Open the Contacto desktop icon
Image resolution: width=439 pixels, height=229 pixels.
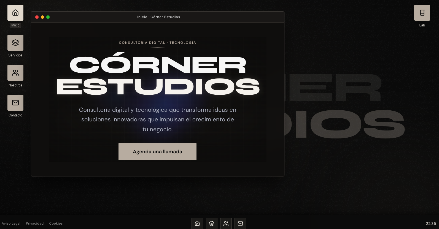pyautogui.click(x=15, y=103)
